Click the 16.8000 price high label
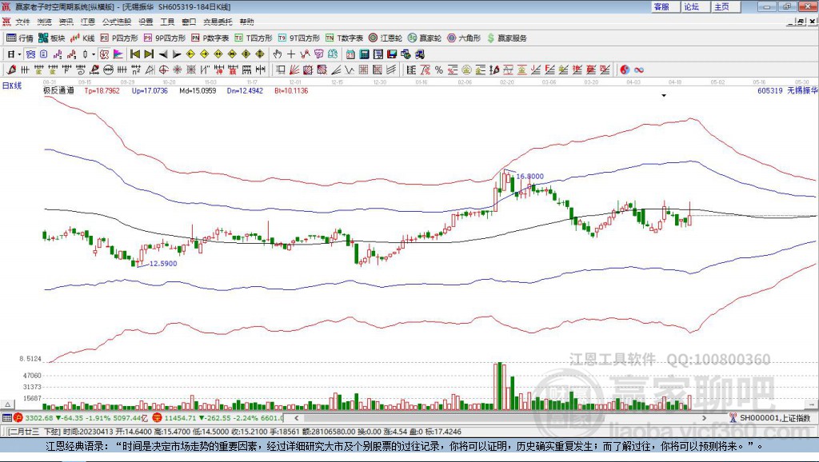The image size is (819, 462). pyautogui.click(x=529, y=176)
